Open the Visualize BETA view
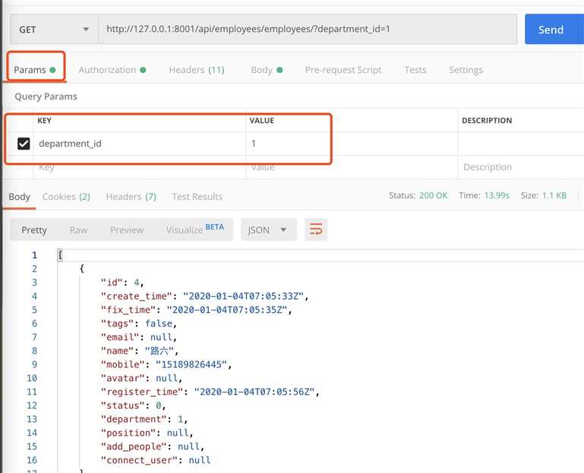 click(x=194, y=229)
